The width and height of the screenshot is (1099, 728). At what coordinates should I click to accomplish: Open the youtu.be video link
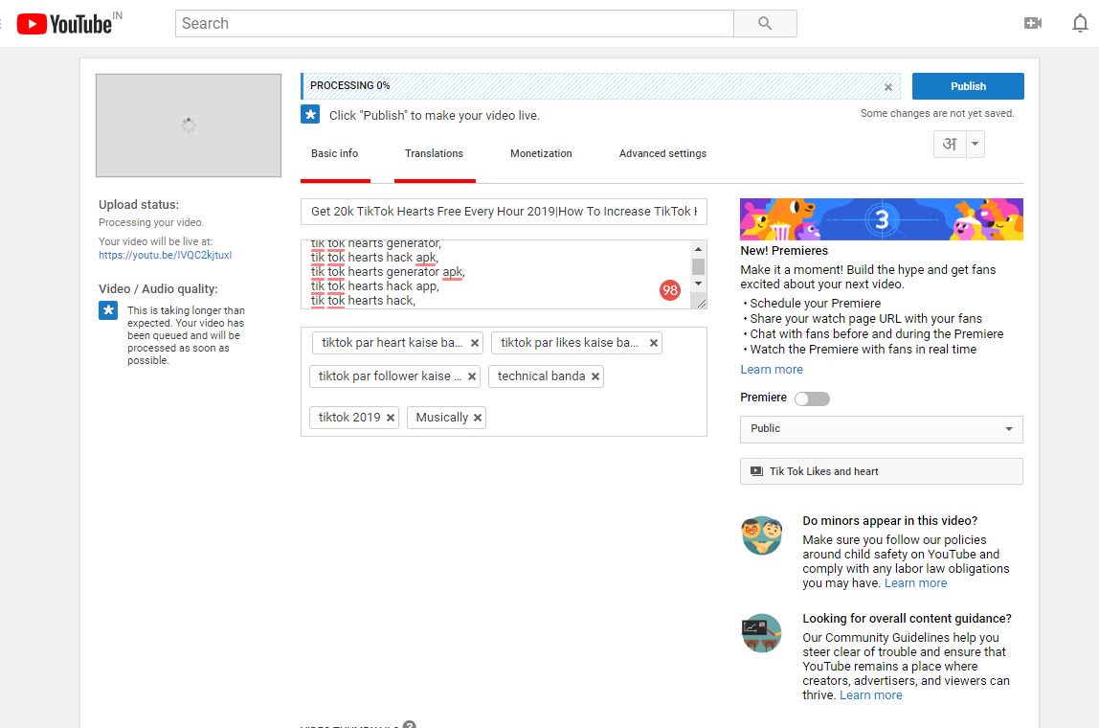pyautogui.click(x=165, y=256)
